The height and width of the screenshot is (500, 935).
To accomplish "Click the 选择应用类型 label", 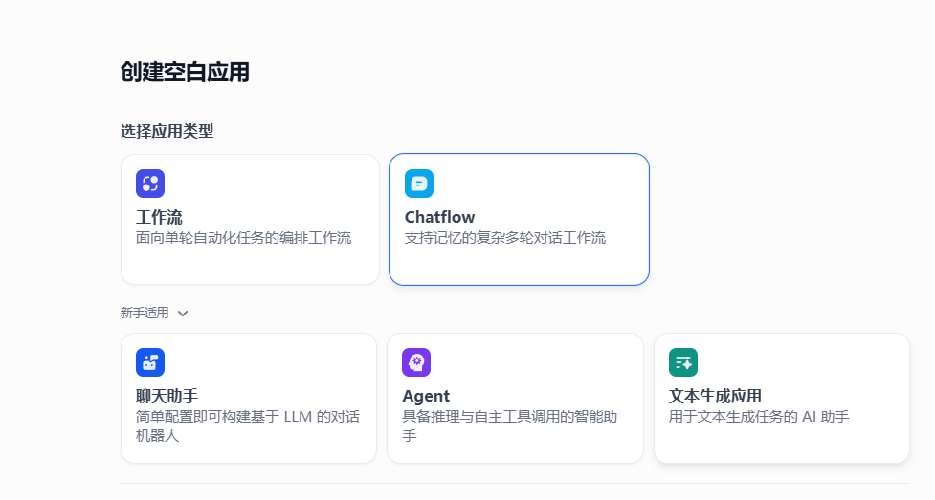I will [x=167, y=131].
